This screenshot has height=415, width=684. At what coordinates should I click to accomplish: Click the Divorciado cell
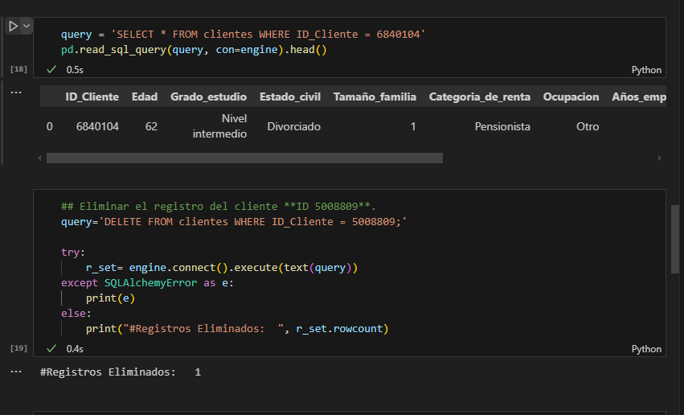tap(293, 126)
